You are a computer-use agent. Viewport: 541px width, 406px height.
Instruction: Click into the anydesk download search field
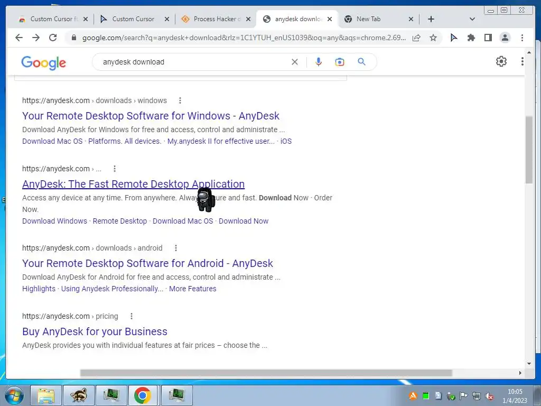[x=193, y=62]
